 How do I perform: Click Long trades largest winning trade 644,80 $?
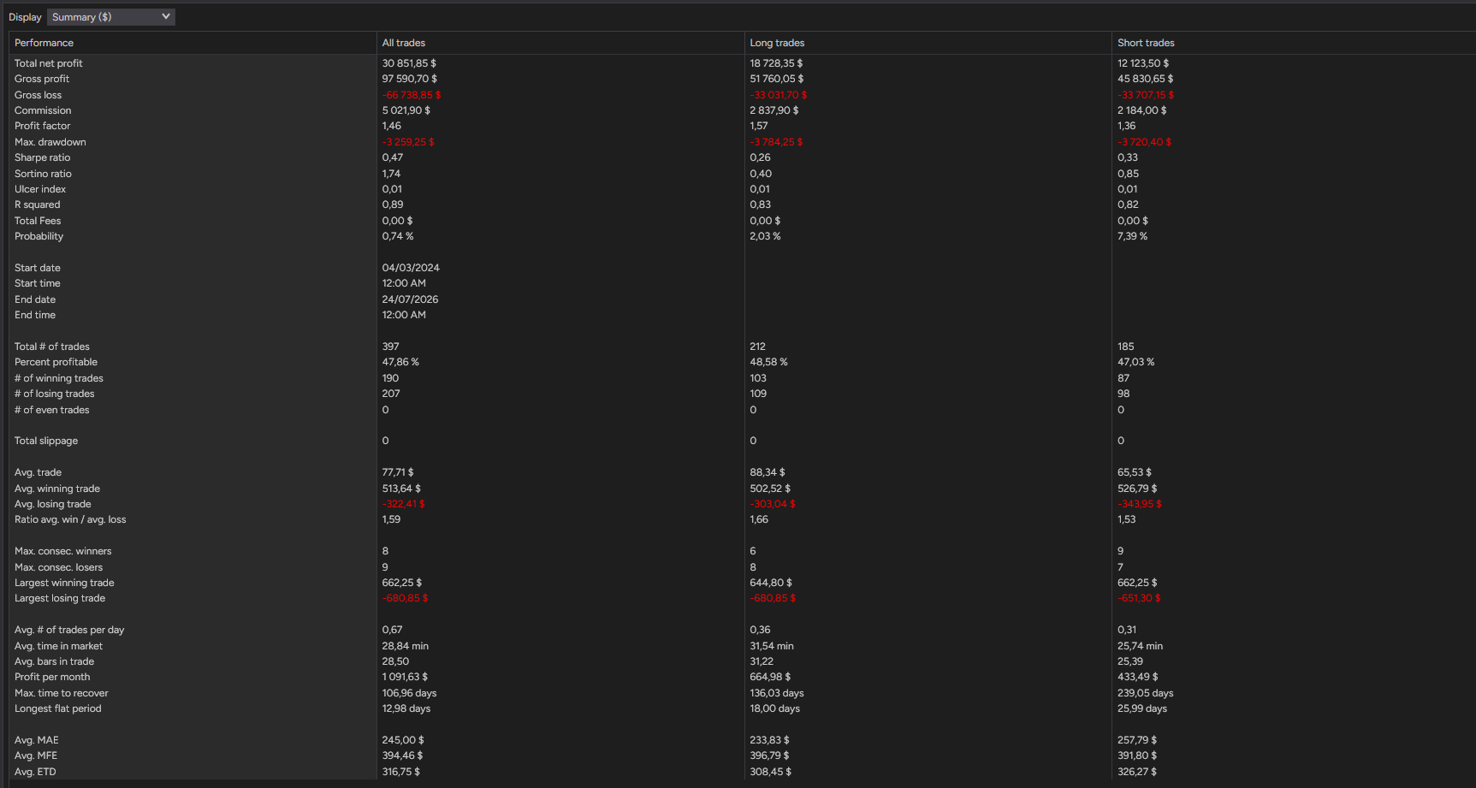click(x=771, y=583)
